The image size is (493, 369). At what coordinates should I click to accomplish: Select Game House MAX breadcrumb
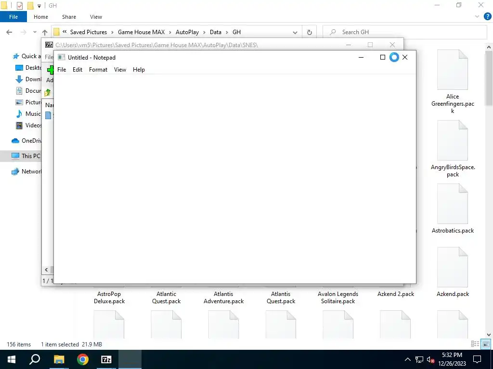tap(141, 32)
